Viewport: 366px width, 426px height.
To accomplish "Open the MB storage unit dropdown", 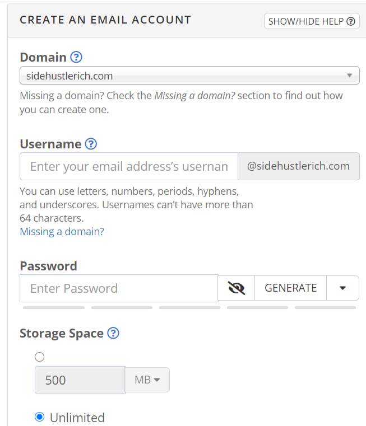I will [147, 380].
